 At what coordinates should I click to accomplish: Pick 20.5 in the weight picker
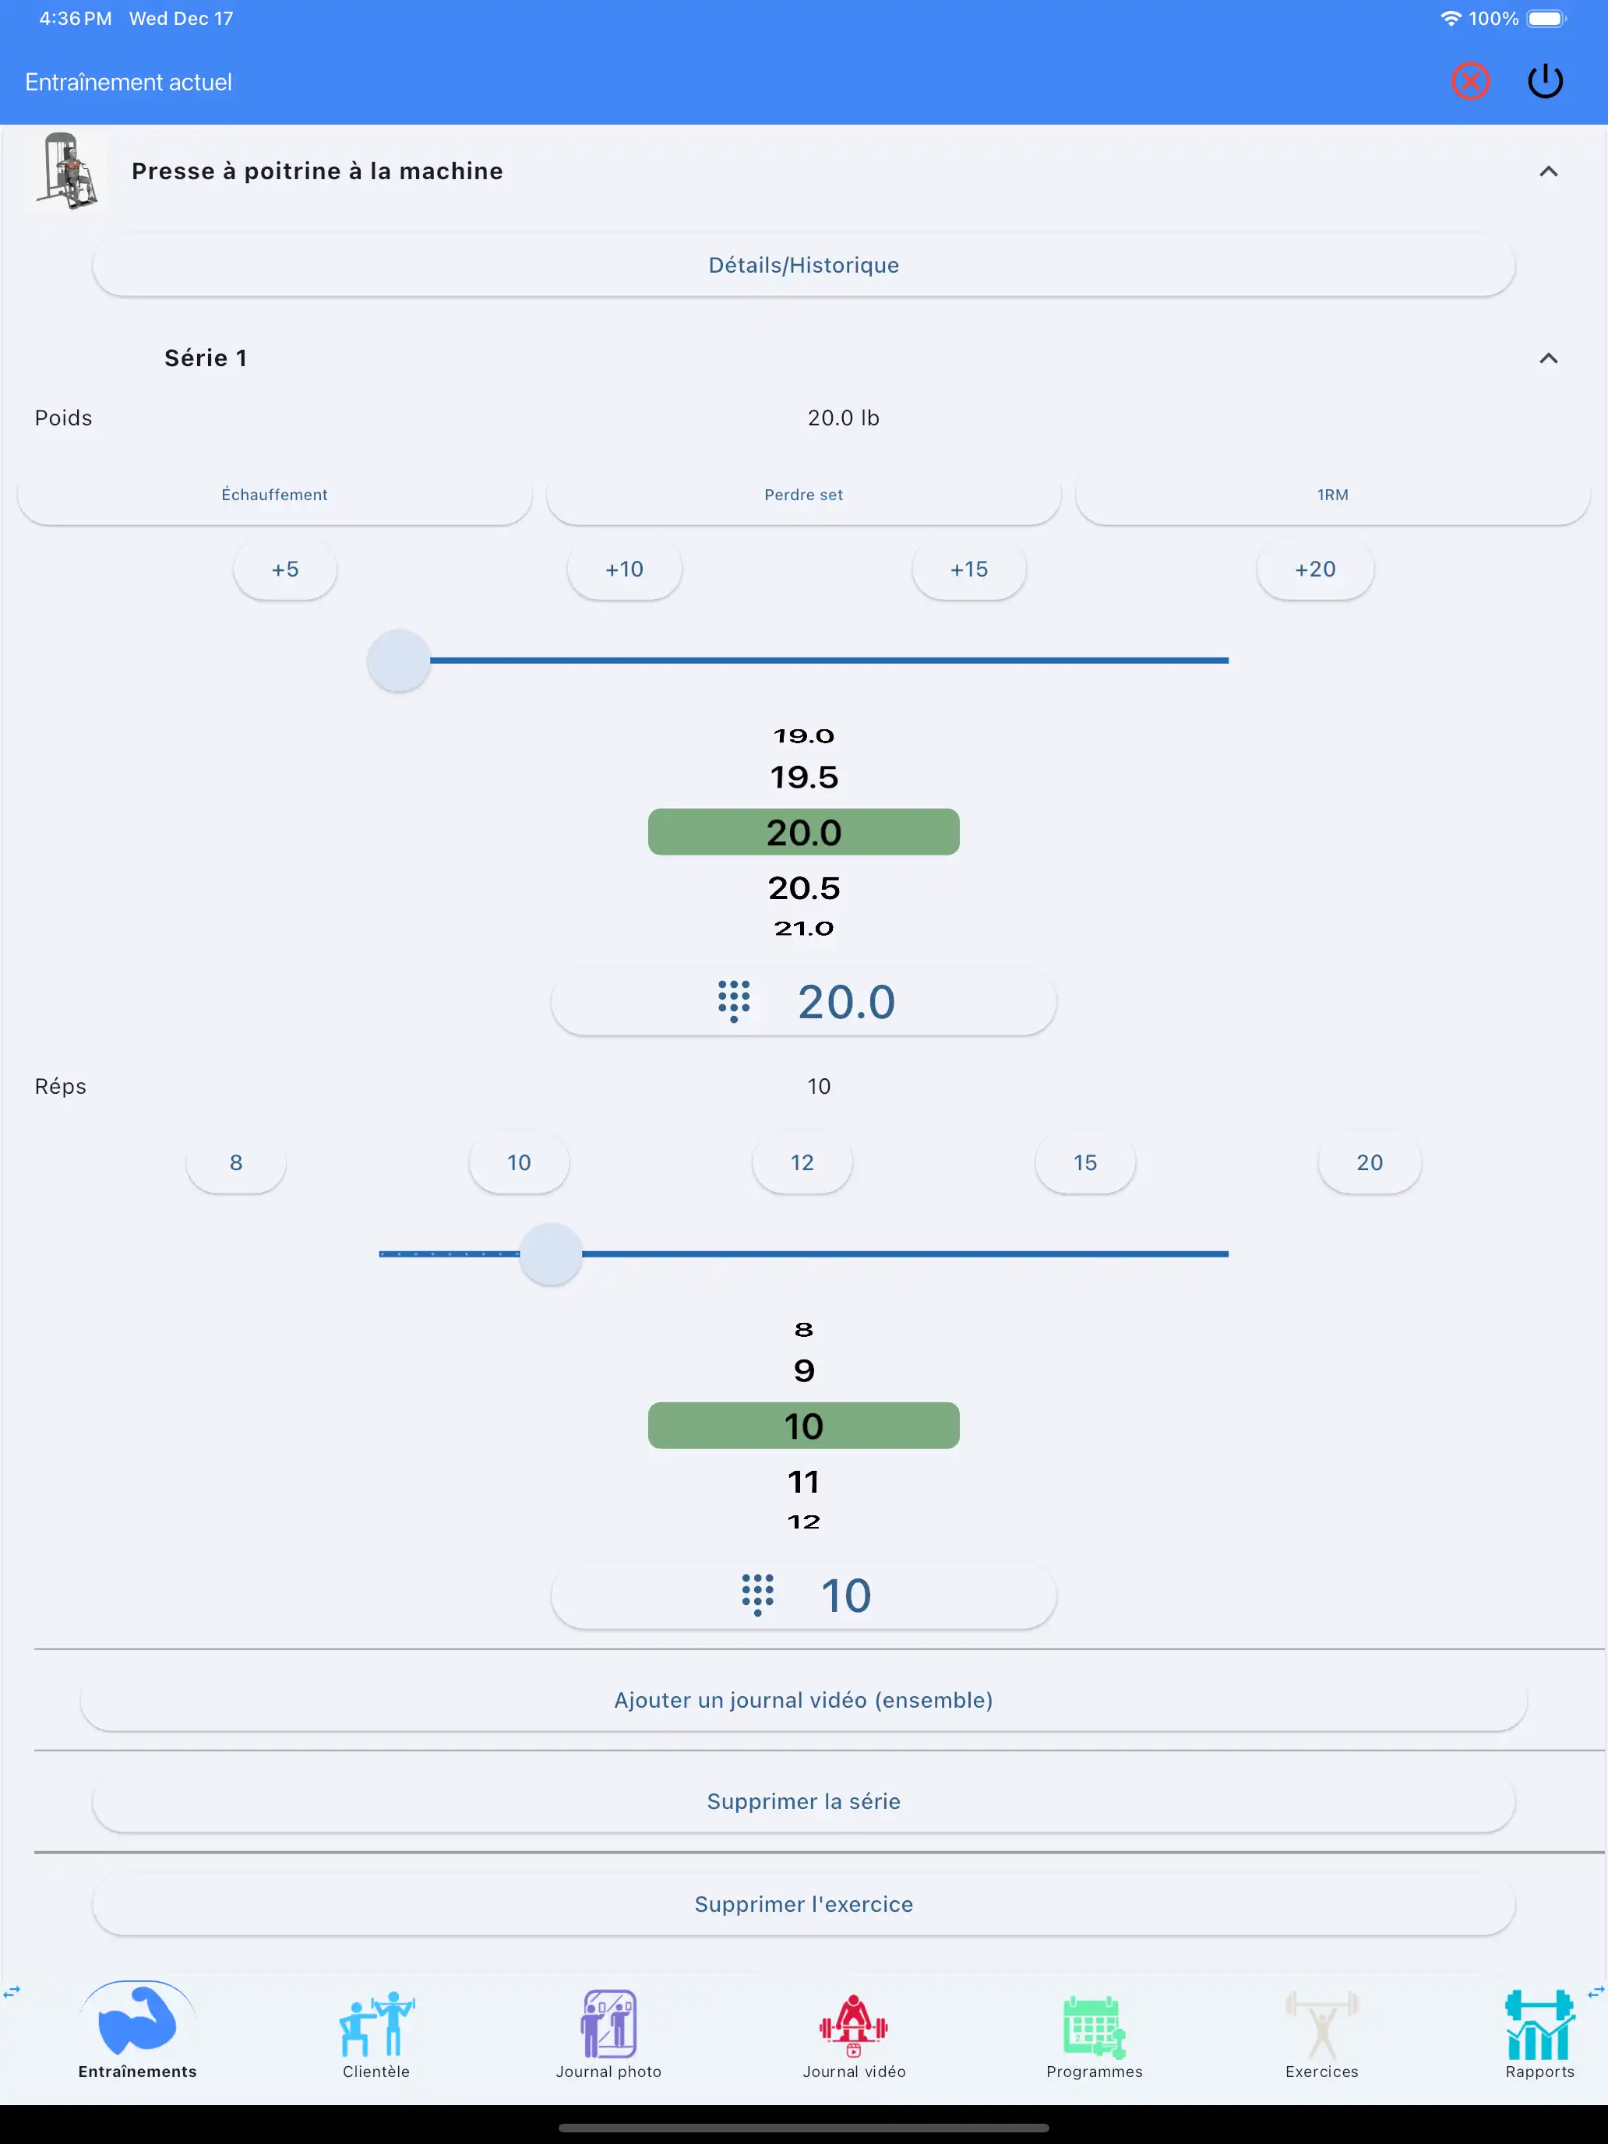click(803, 888)
